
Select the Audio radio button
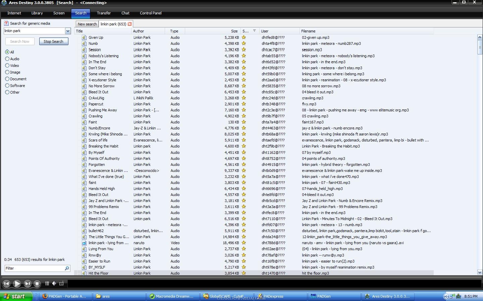[7, 59]
